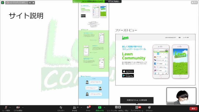Click the 表示 view button at top right

[x=194, y=2]
